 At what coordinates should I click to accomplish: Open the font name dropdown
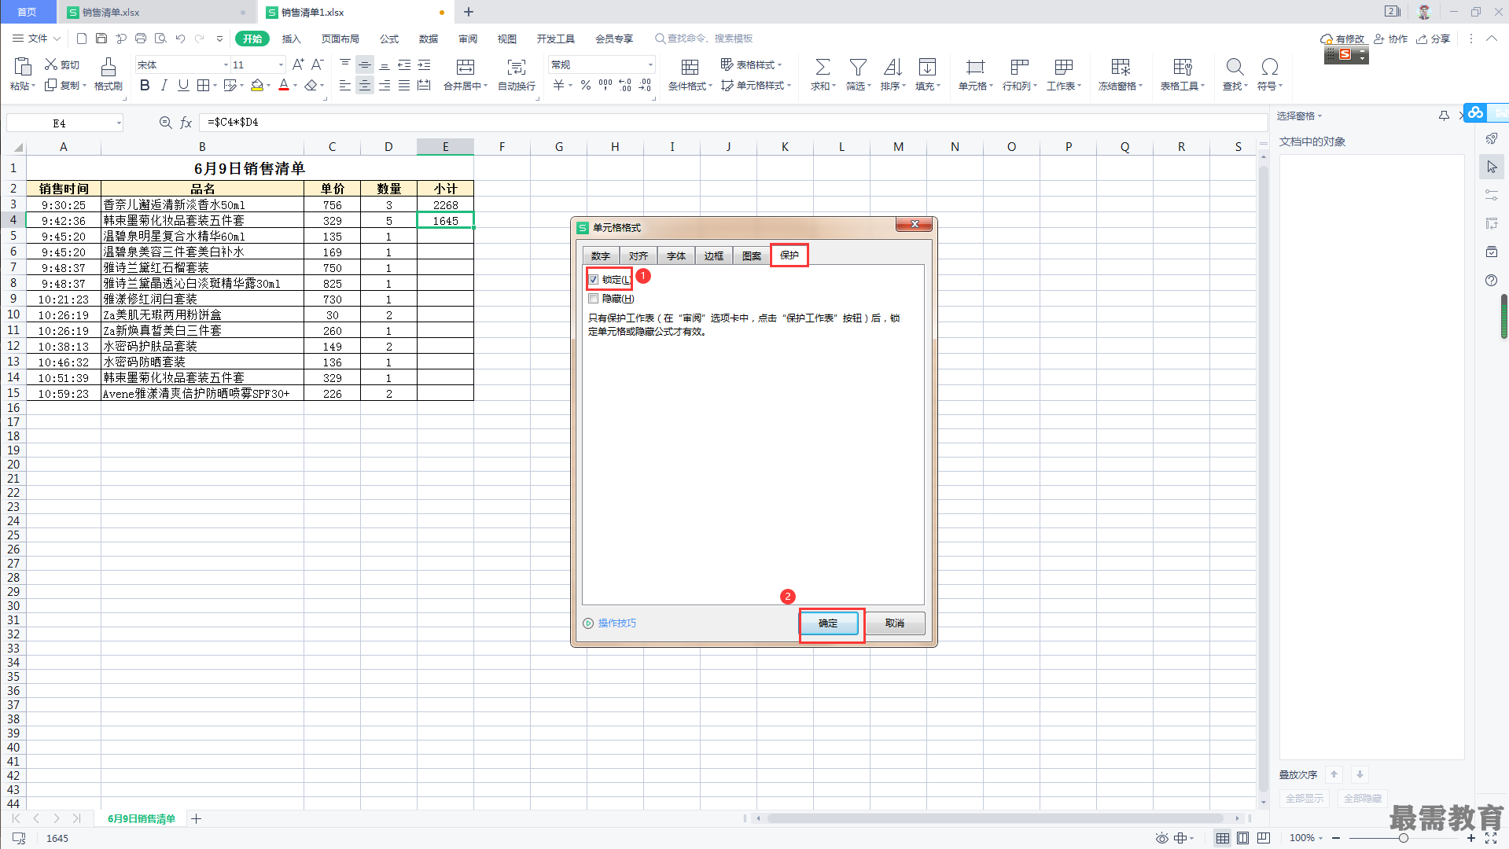(x=226, y=64)
